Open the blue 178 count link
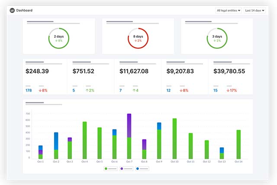Viewport: 277px width, 185px height. tap(29, 90)
